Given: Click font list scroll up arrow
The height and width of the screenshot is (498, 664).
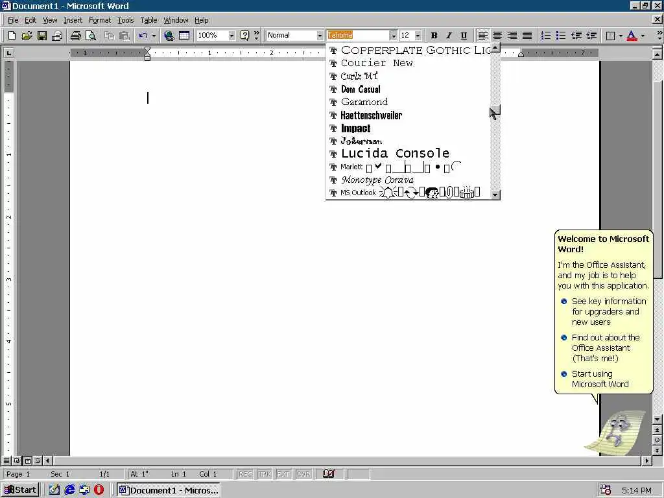Looking at the screenshot, I should tap(495, 48).
